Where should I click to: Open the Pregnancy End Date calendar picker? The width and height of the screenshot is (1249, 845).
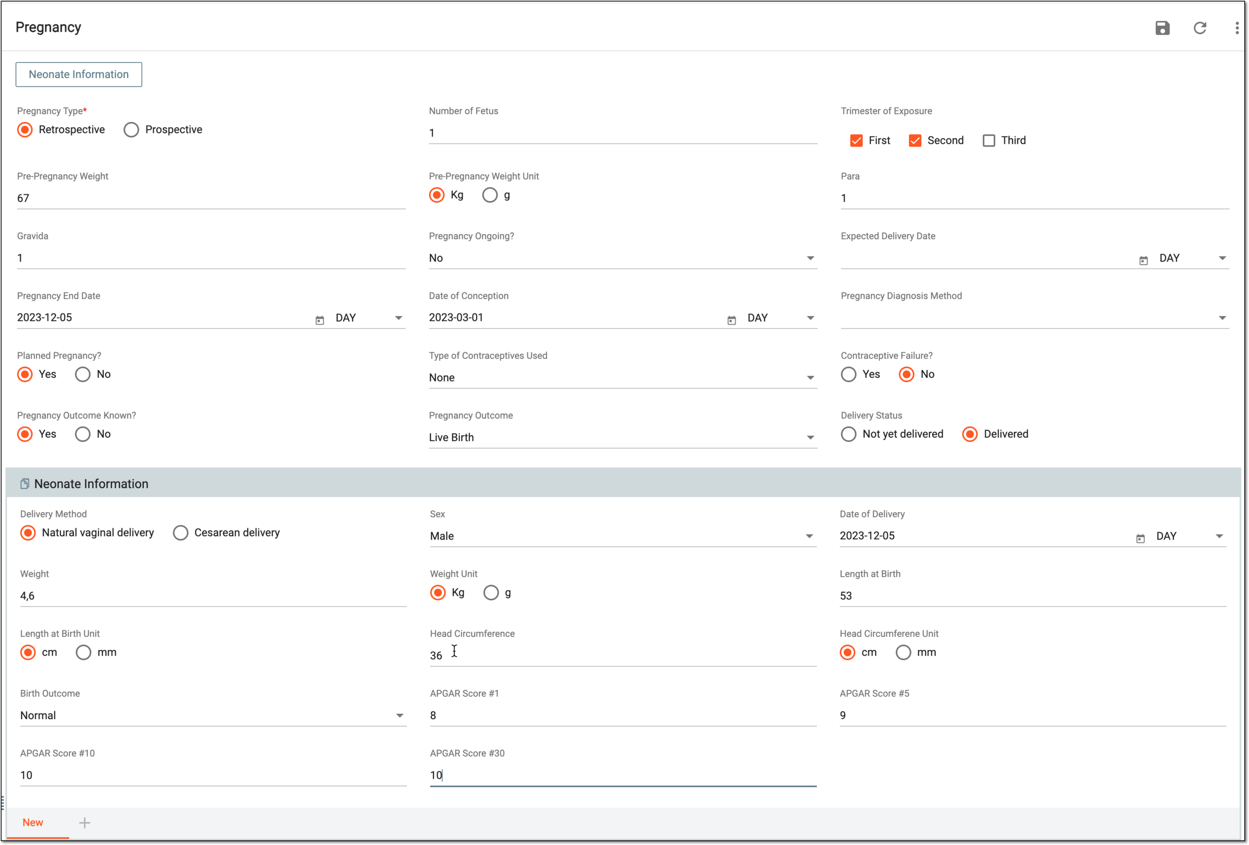tap(320, 320)
